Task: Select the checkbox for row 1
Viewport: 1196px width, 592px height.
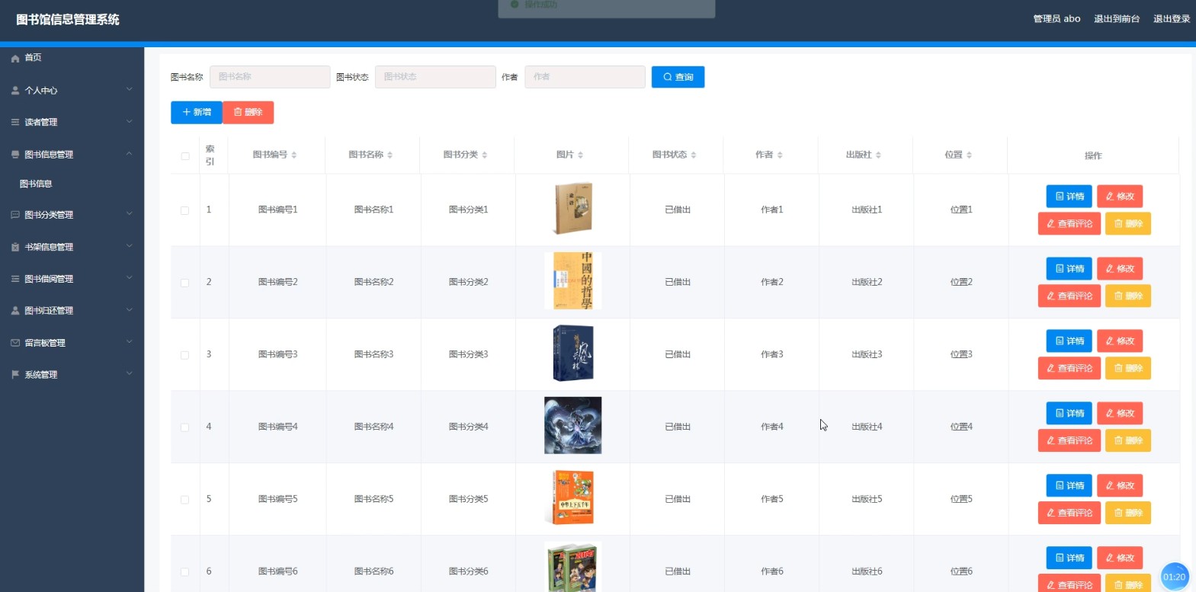Action: coord(184,210)
